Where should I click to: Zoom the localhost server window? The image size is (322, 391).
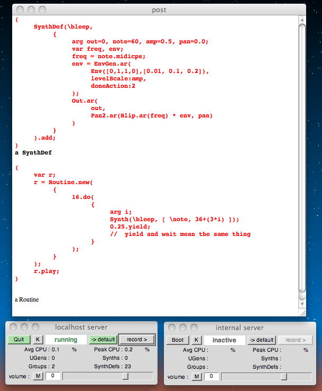click(x=35, y=326)
